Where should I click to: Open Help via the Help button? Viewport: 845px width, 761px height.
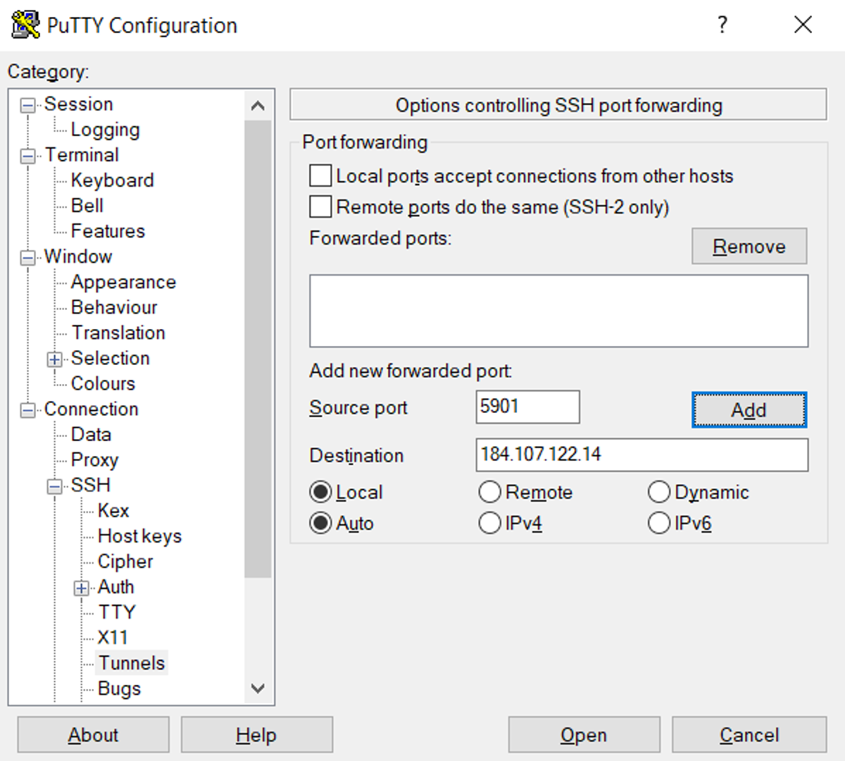point(256,735)
